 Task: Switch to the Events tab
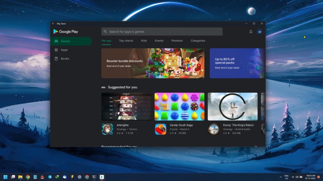coord(159,41)
